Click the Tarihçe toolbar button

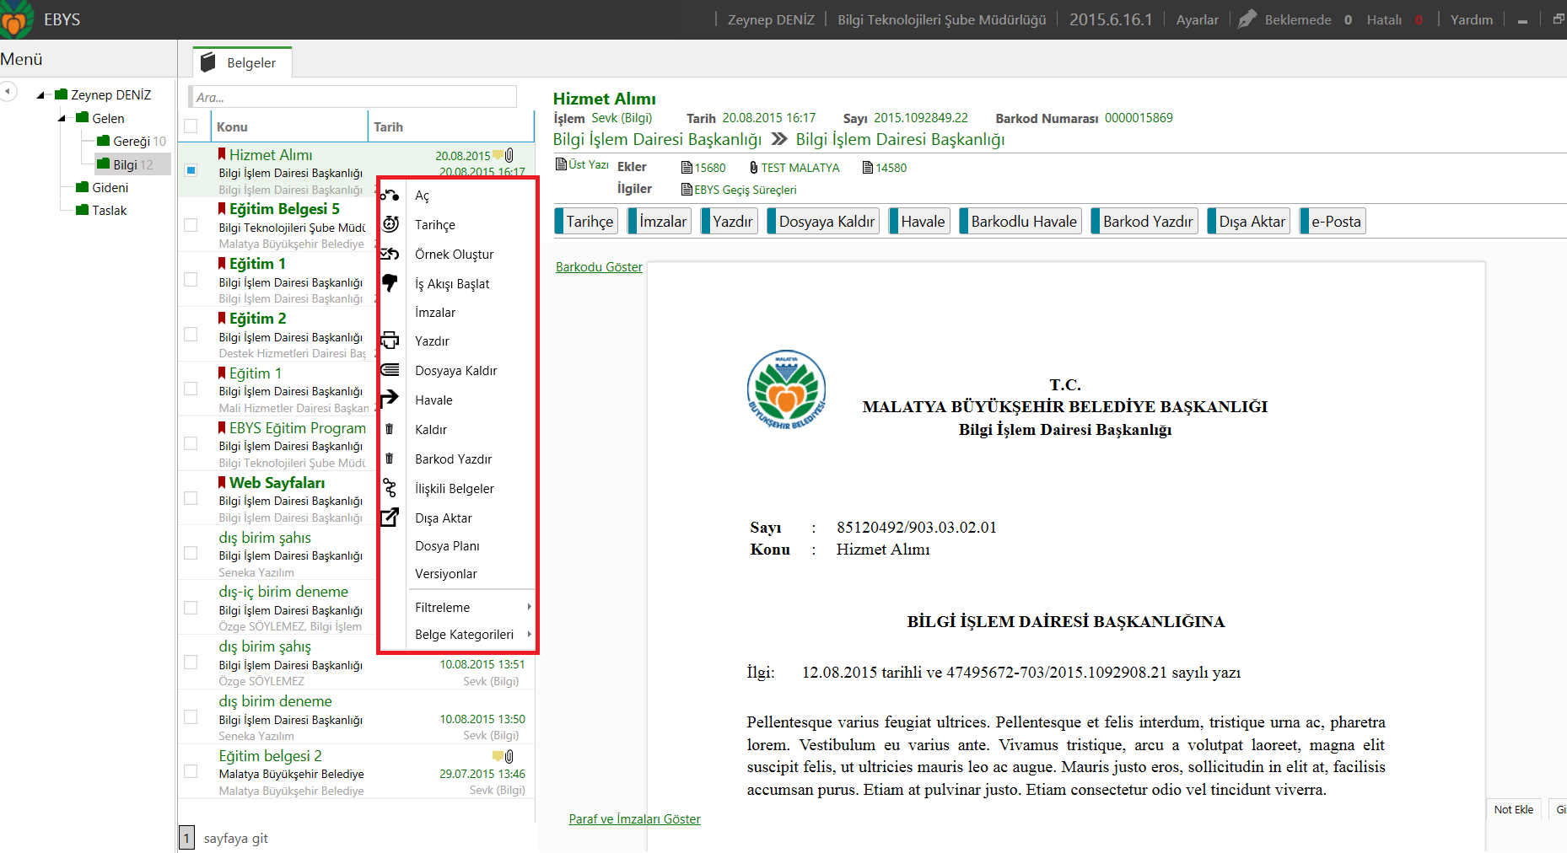(586, 221)
